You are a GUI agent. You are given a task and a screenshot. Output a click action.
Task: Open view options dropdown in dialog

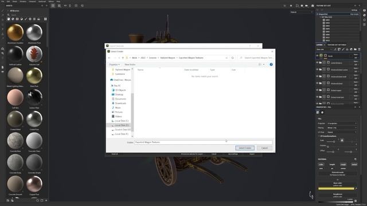pyautogui.click(x=264, y=65)
